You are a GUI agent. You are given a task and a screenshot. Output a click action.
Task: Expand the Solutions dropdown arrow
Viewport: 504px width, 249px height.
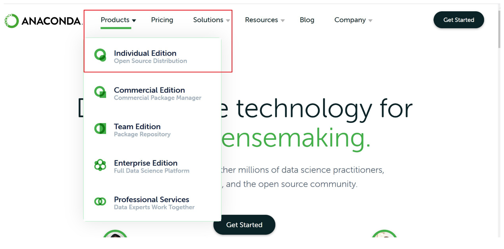(228, 21)
